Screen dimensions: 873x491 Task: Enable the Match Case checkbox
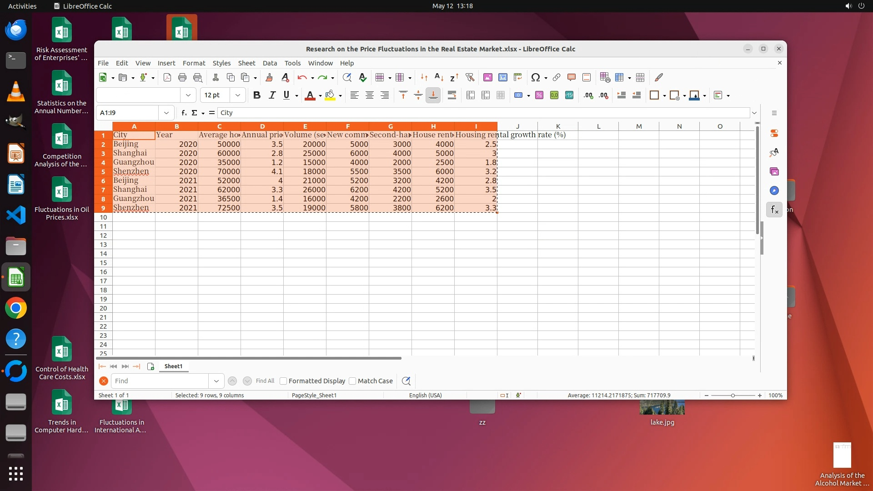point(352,381)
